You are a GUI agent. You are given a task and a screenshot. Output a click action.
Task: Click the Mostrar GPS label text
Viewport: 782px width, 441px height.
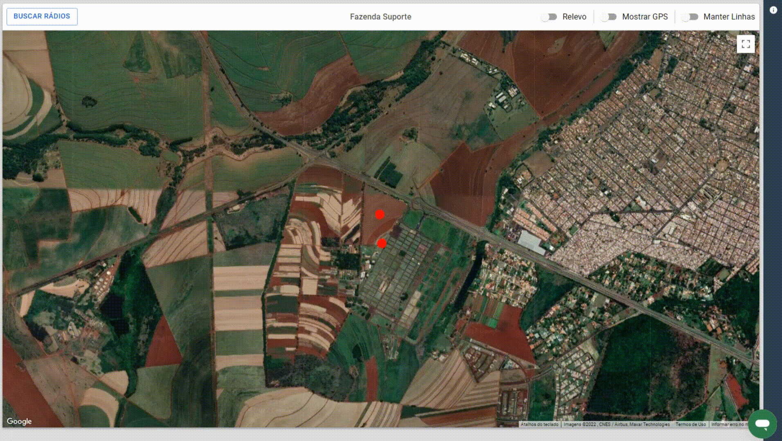645,17
